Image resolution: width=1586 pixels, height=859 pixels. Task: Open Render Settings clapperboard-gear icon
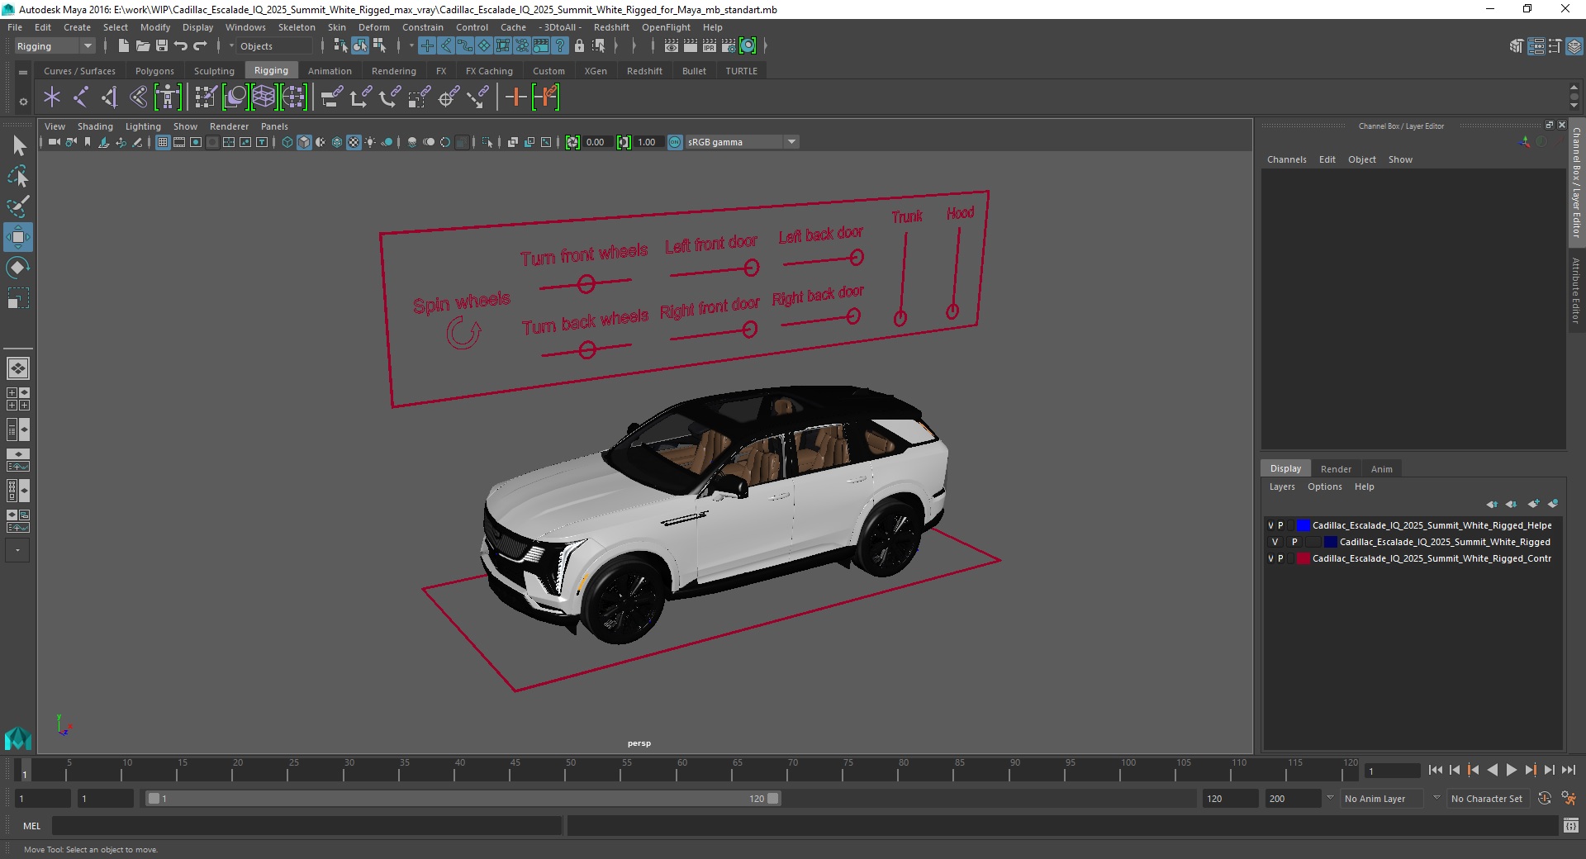pos(729,46)
